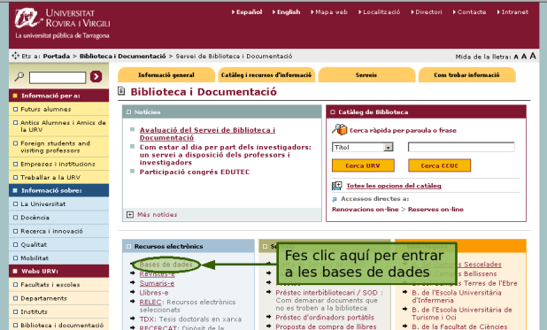Open the Bases de dades link
Viewport: 547px width, 330px height.
coord(166,265)
